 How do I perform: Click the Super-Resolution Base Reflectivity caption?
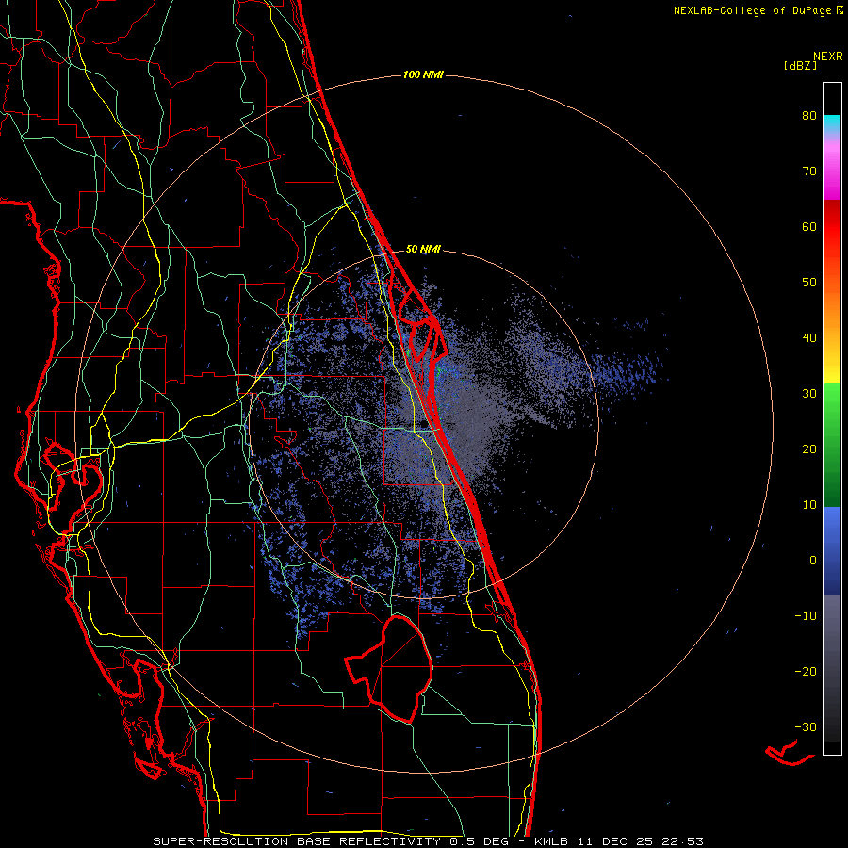(x=428, y=841)
